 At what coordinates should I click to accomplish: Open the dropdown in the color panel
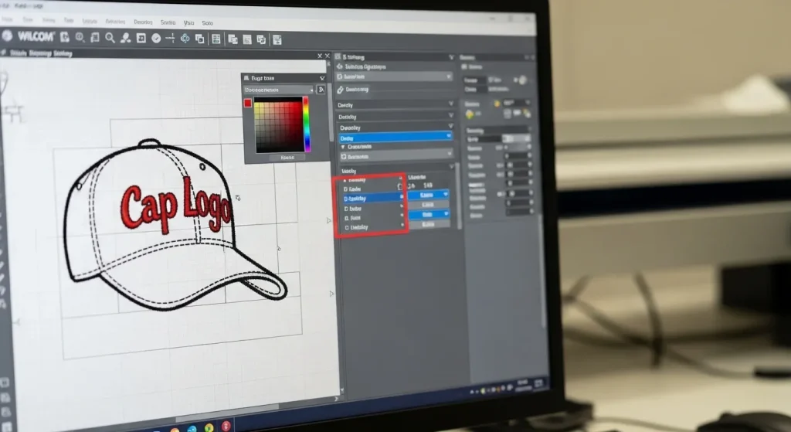(278, 90)
